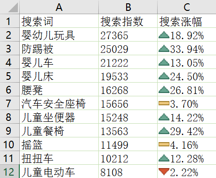216x178 pixels.
Task: Select row 12 header
Action: click(x=9, y=171)
